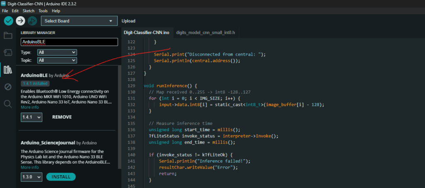
Task: Click the library search field containing ArduinoBLE
Action: 69,42
